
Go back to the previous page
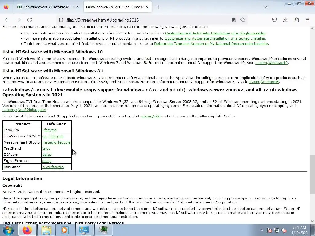[7, 20]
